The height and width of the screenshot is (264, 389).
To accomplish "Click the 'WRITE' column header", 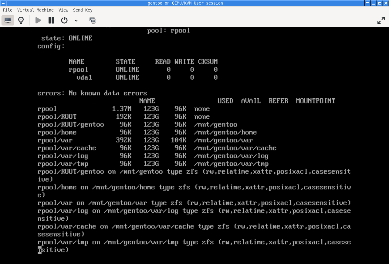I will pos(184,62).
